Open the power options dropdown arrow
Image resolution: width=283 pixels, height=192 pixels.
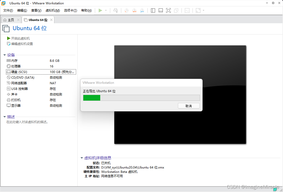(106, 10)
